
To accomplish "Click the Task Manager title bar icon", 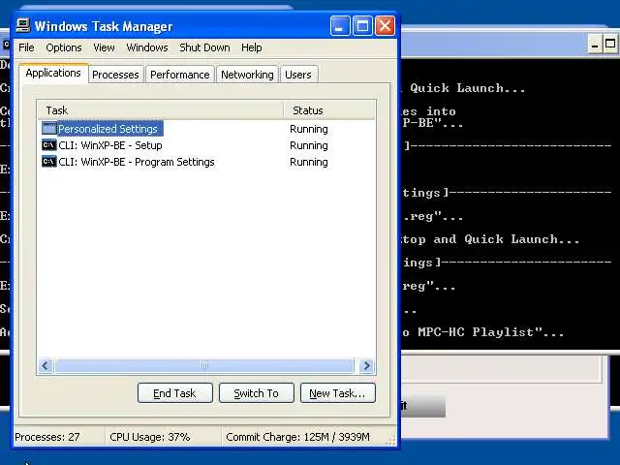I will [23, 26].
